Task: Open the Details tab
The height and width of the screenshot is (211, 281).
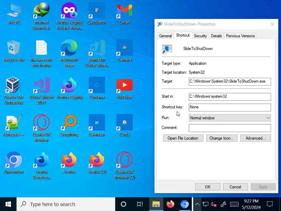Action: point(216,36)
